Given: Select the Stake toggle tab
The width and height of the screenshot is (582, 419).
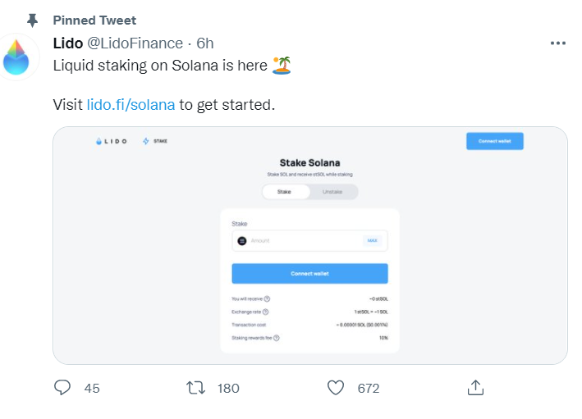Looking at the screenshot, I should pos(286,192).
